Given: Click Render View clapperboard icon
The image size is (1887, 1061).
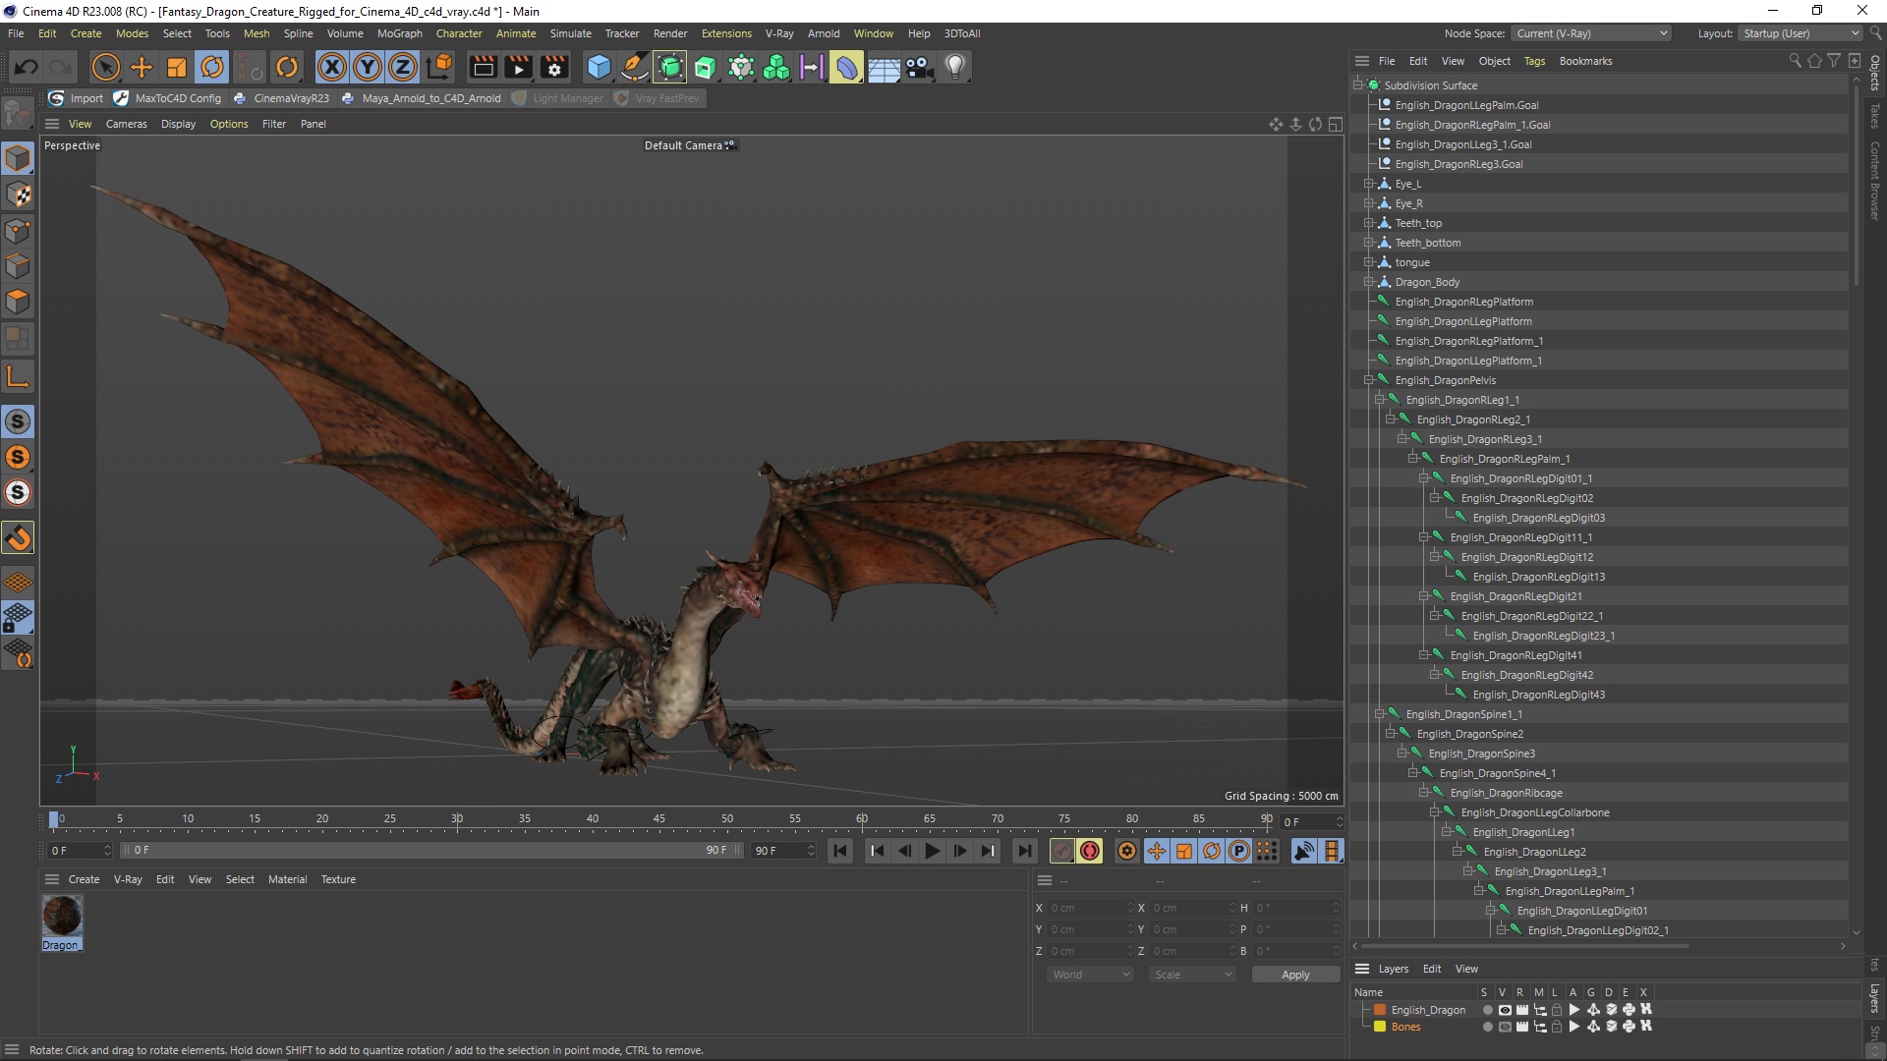Looking at the screenshot, I should (483, 67).
